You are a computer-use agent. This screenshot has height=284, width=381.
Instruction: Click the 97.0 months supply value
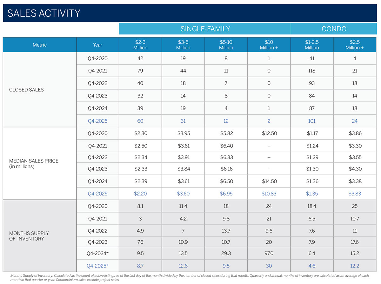[269, 253]
